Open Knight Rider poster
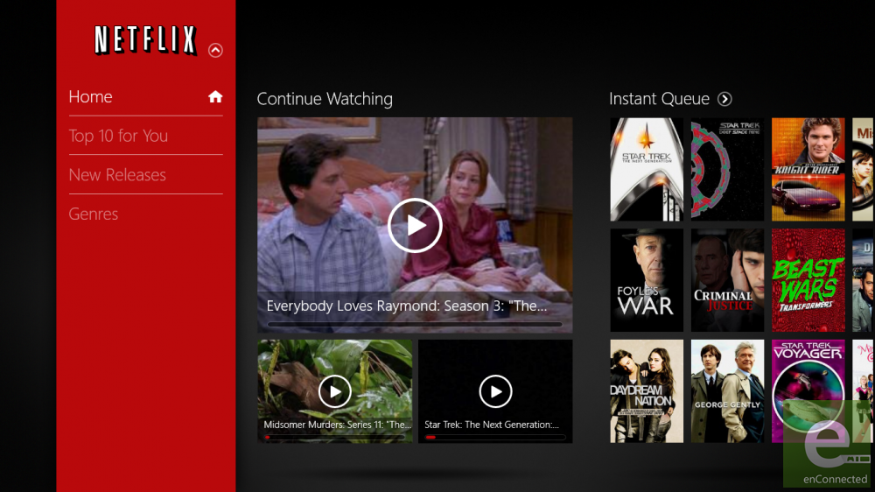This screenshot has width=875, height=492. tap(808, 169)
